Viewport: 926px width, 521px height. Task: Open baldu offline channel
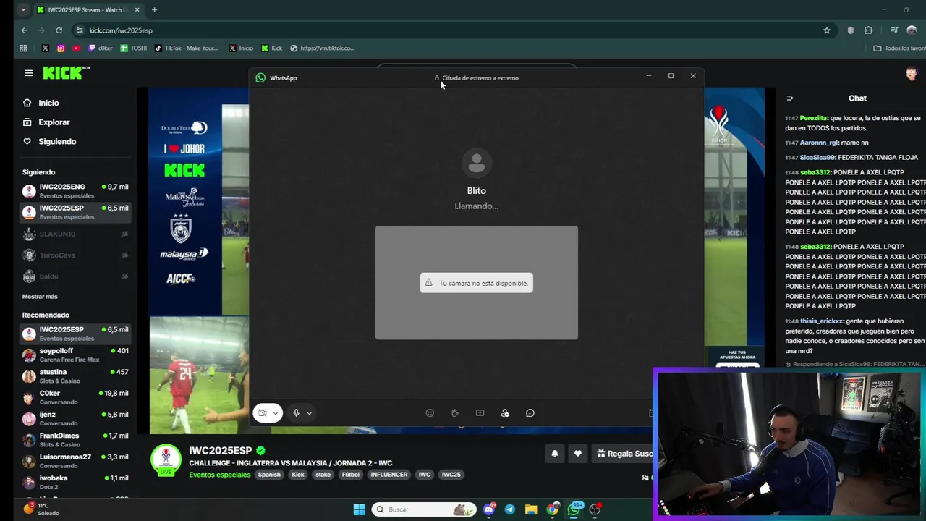(75, 276)
